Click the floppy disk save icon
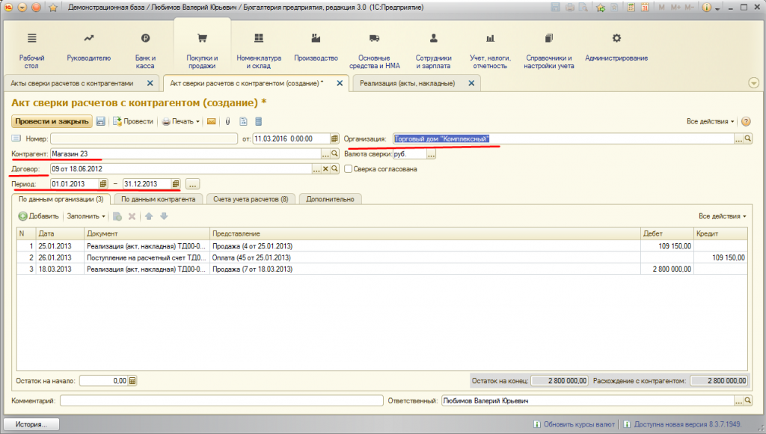The width and height of the screenshot is (766, 434). point(100,121)
